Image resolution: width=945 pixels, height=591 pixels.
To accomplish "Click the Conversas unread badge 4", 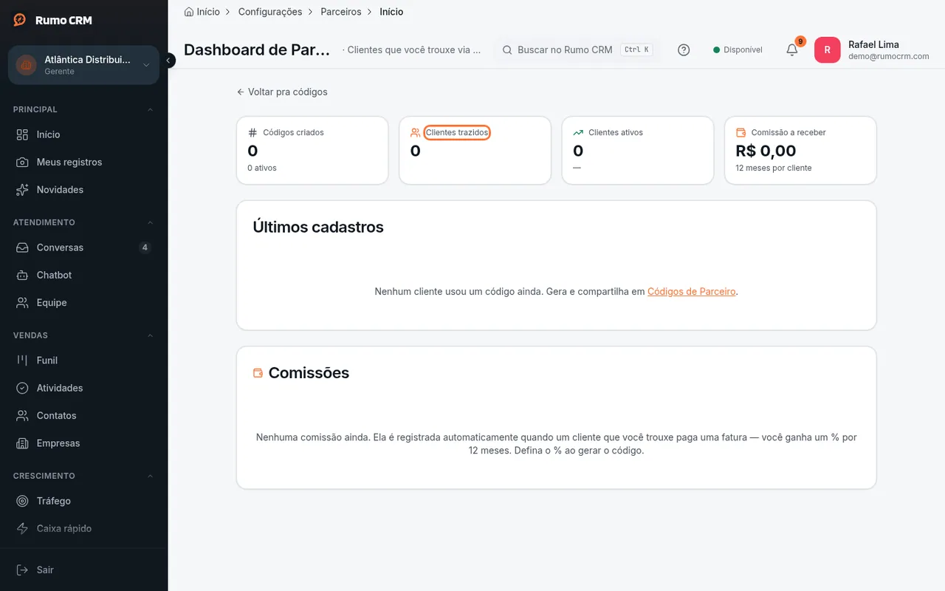I will (x=145, y=247).
